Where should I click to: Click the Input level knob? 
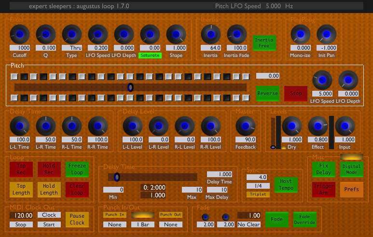(345, 126)
